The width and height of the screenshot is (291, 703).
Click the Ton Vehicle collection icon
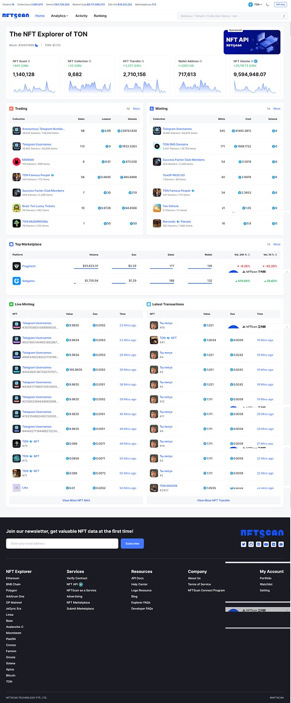point(157,208)
